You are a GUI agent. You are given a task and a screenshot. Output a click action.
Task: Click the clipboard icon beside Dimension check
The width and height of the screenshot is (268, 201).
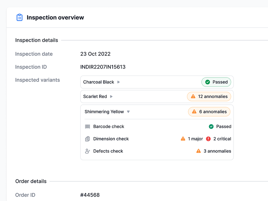click(88, 139)
